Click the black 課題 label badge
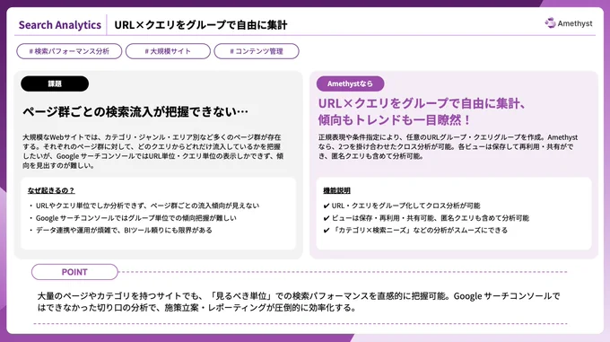Viewport: 610px width, 342px height. coord(55,83)
